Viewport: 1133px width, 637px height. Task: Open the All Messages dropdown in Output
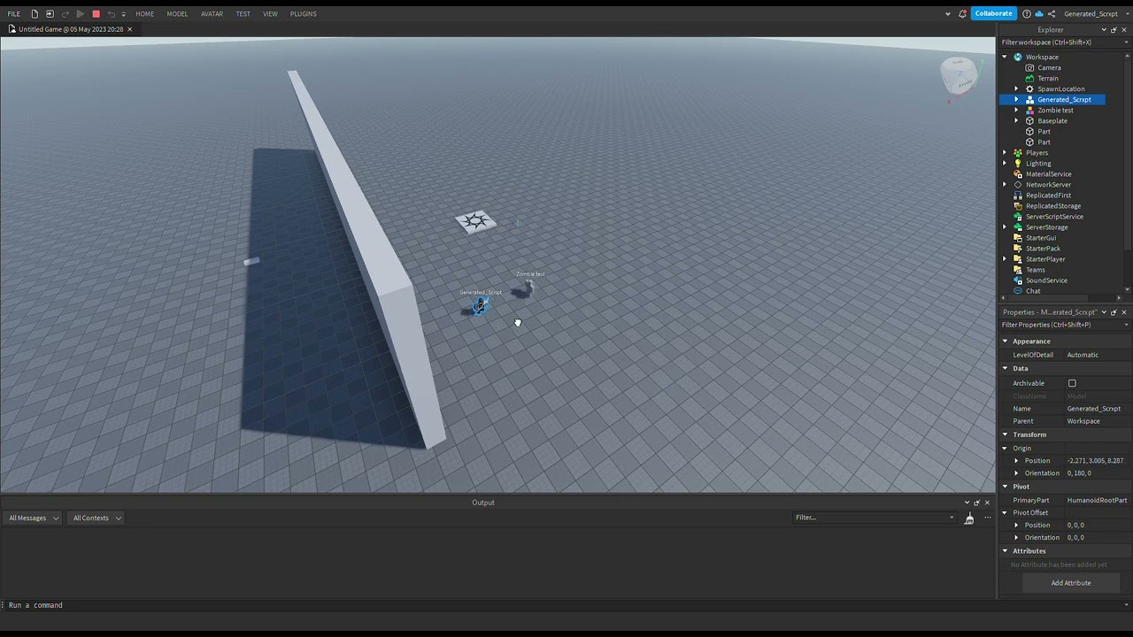(x=33, y=518)
